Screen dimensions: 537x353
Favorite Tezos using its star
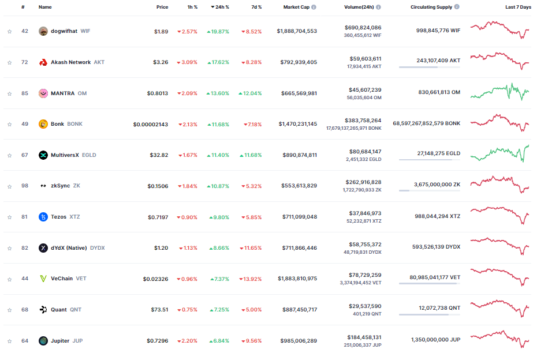[x=10, y=217]
